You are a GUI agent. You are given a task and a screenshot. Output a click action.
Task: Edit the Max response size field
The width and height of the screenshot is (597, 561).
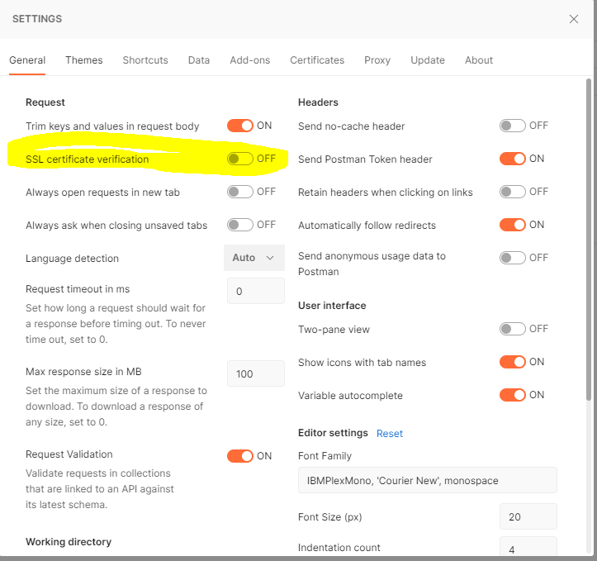click(x=255, y=373)
